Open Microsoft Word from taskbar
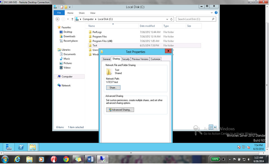Viewport: 269px width, 164px height. pyautogui.click(x=91, y=159)
